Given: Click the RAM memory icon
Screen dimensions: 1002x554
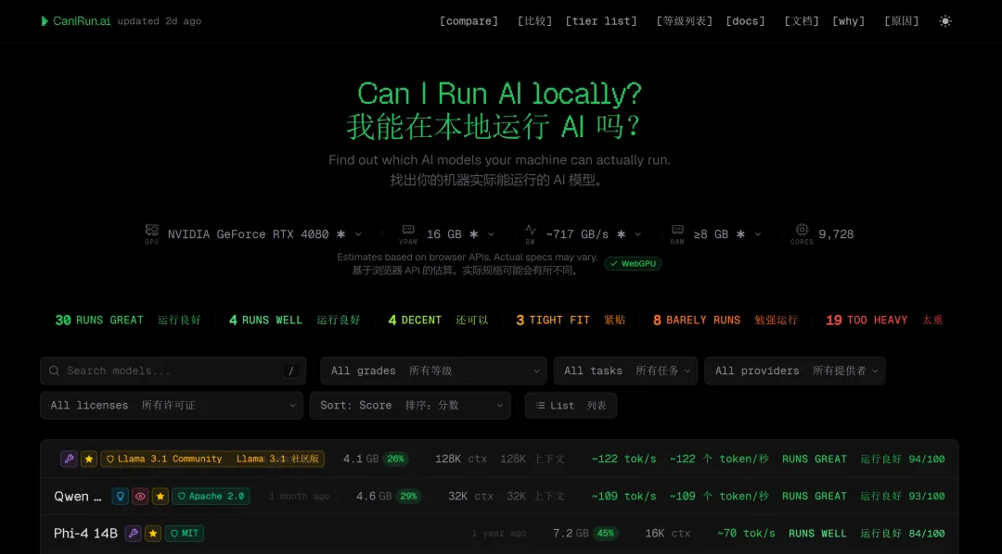Looking at the screenshot, I should coord(677,230).
